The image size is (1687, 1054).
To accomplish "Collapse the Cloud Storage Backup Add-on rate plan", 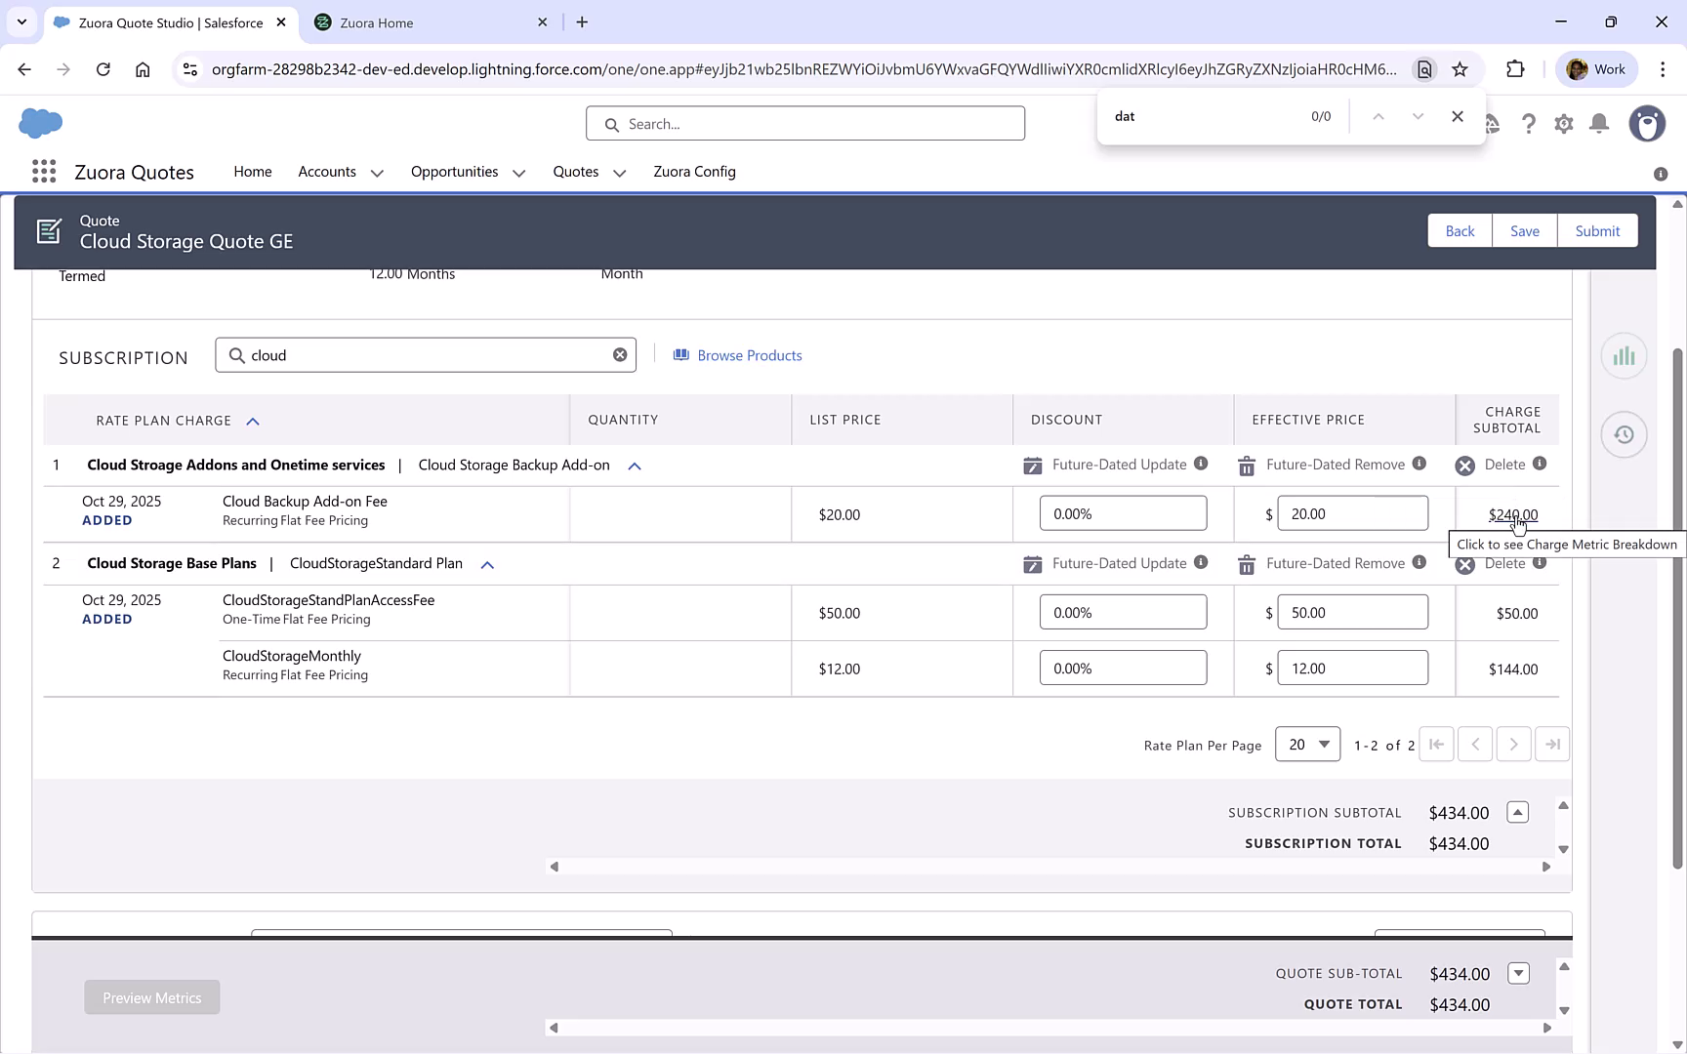I will [635, 466].
